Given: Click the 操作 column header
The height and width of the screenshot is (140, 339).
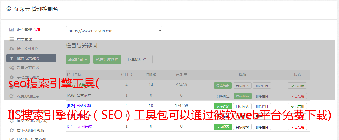Looking at the screenshot, I should point(242,75).
